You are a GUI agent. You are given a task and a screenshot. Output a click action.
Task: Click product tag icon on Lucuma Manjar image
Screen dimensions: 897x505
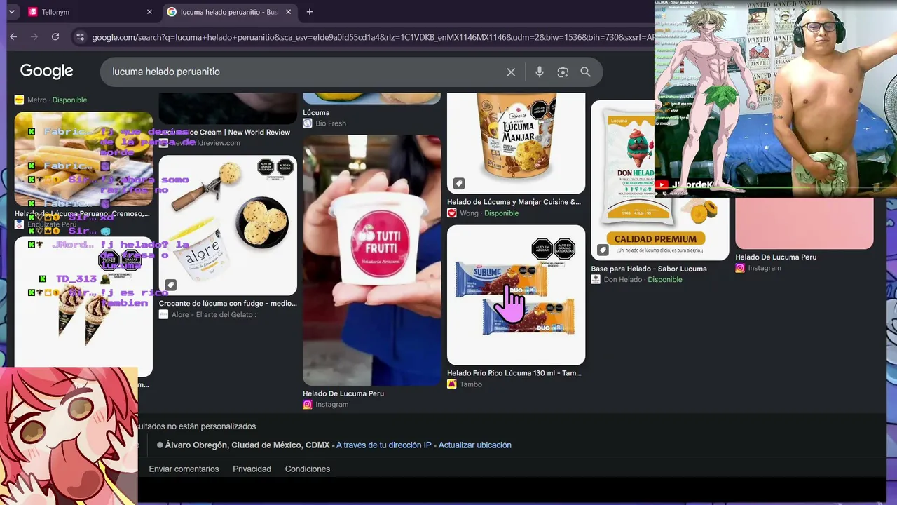tap(459, 184)
